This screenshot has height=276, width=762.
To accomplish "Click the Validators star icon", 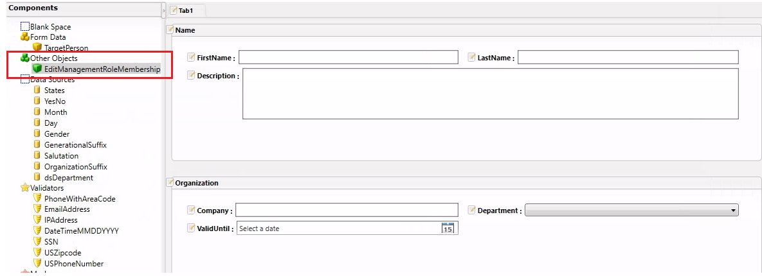I will tap(25, 187).
